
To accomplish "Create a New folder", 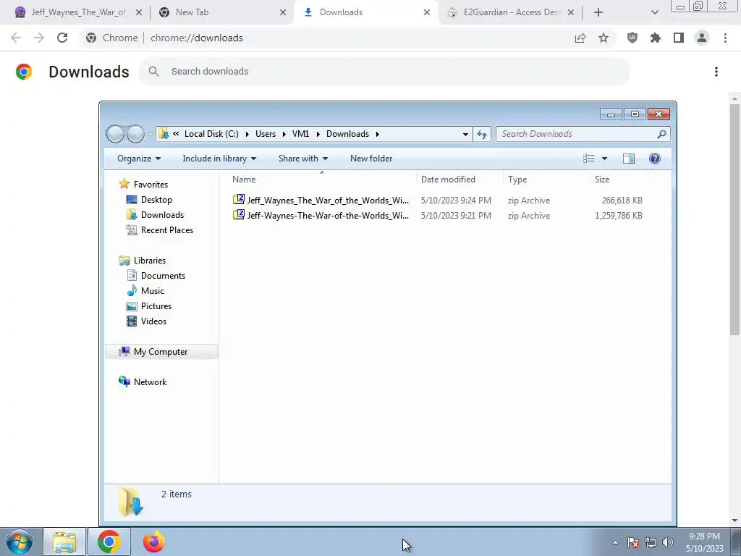I will click(x=371, y=159).
